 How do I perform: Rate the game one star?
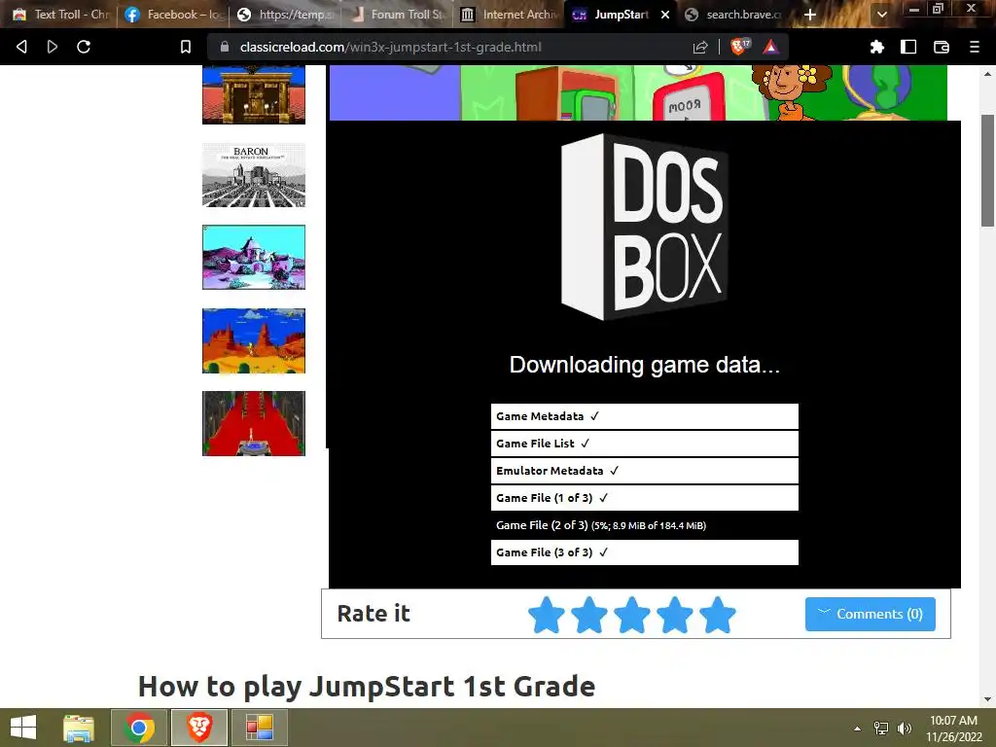tap(547, 615)
